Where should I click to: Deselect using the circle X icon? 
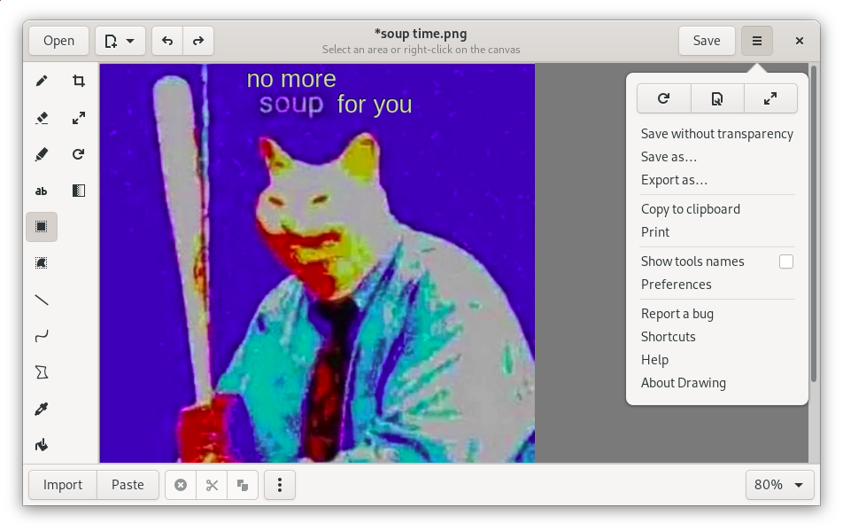coord(181,485)
